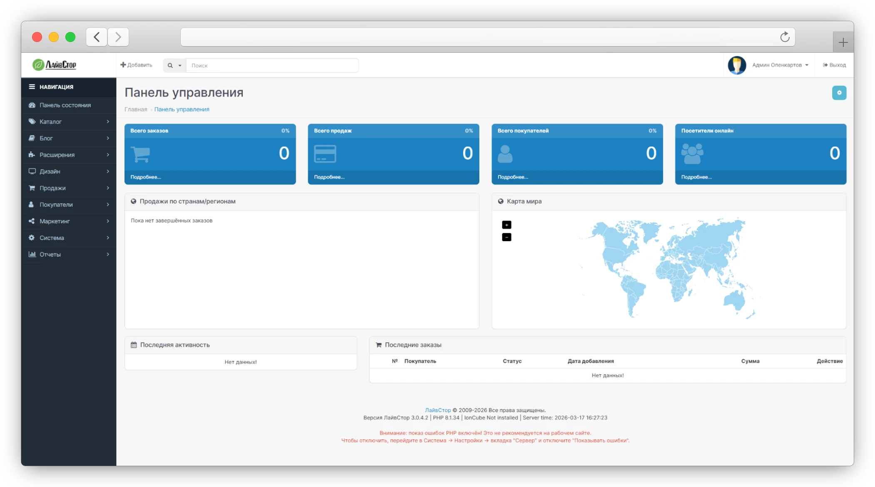
Task: Expand the Блог submenu chevron
Action: 108,138
